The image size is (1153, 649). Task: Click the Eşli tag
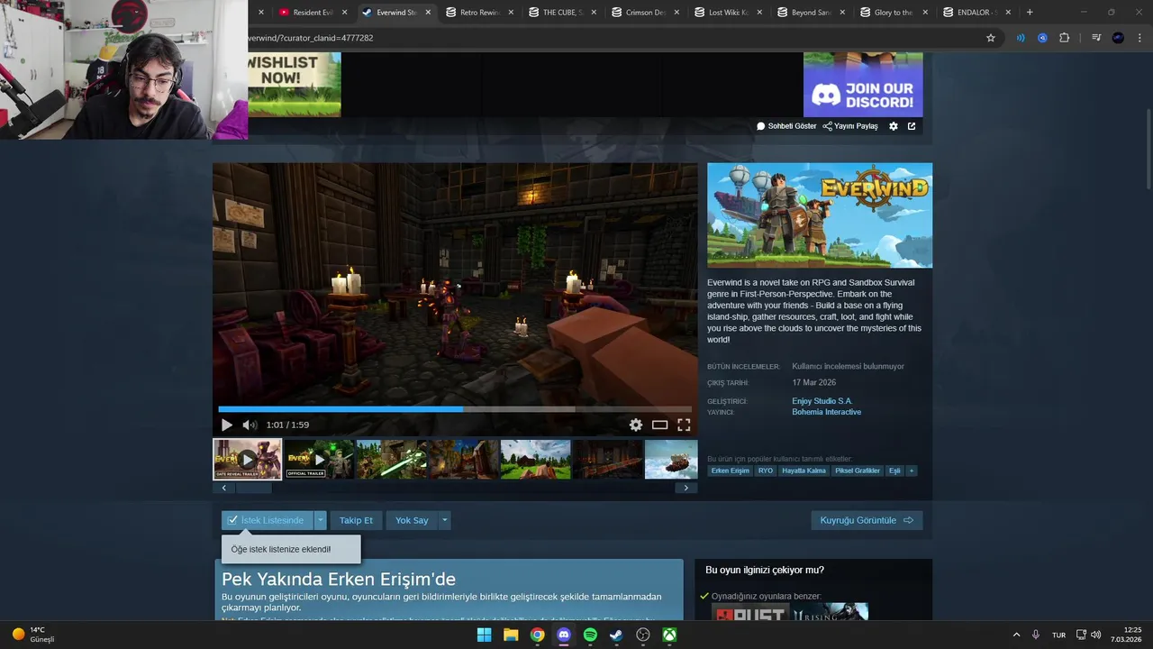pyautogui.click(x=894, y=471)
